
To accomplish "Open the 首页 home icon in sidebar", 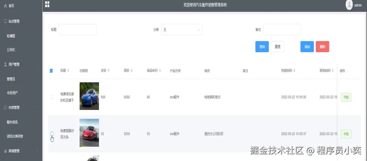I will click(x=5, y=6).
